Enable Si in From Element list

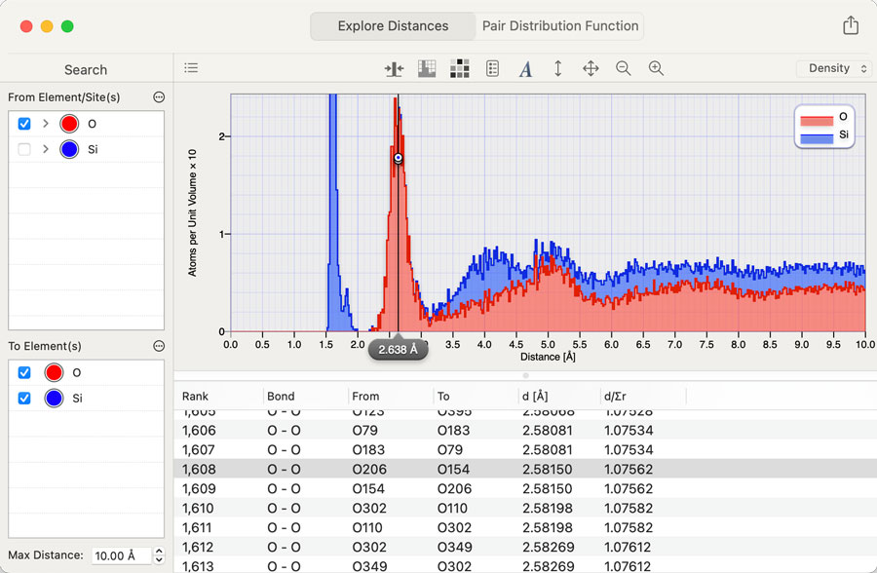tap(24, 150)
